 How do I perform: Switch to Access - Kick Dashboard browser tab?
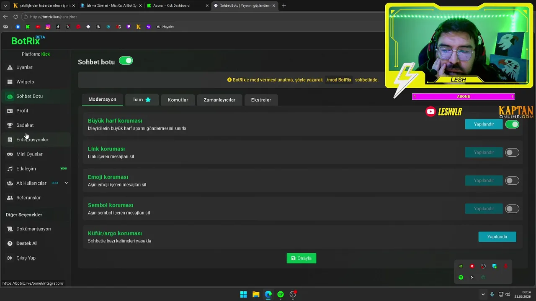tap(178, 5)
